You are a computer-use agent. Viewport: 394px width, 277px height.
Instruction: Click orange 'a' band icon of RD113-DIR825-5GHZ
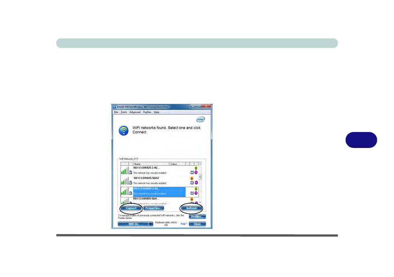pyautogui.click(x=192, y=178)
